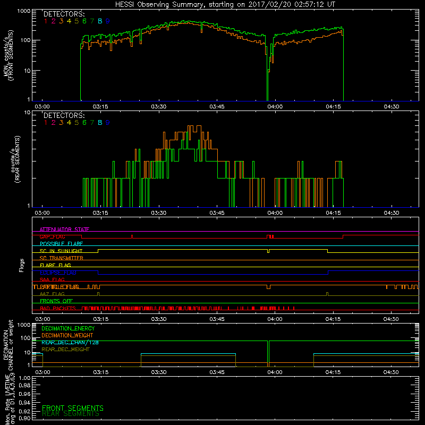
Task: Click the 0.90 value on the livetime axis
Action: 24,418
